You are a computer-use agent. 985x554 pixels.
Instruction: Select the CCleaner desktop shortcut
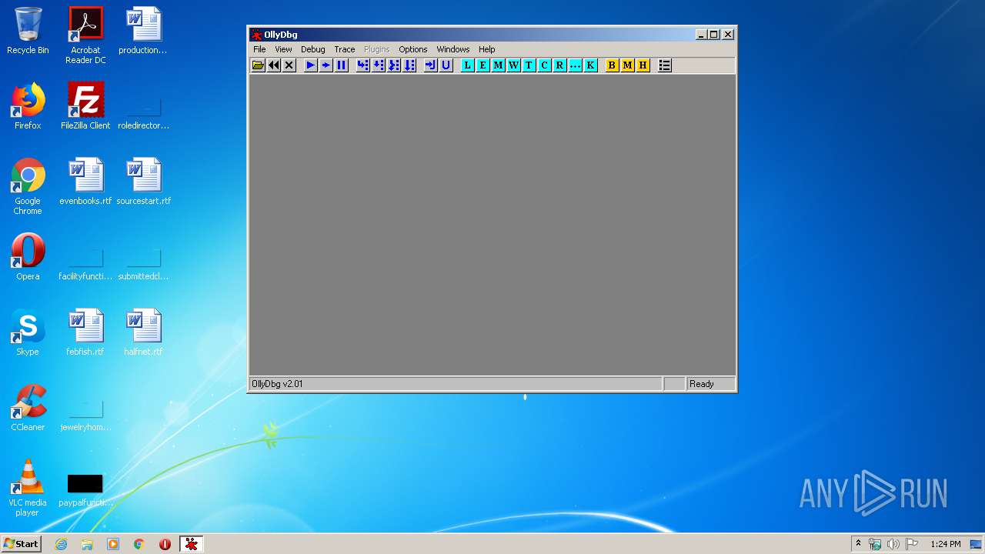tap(28, 409)
